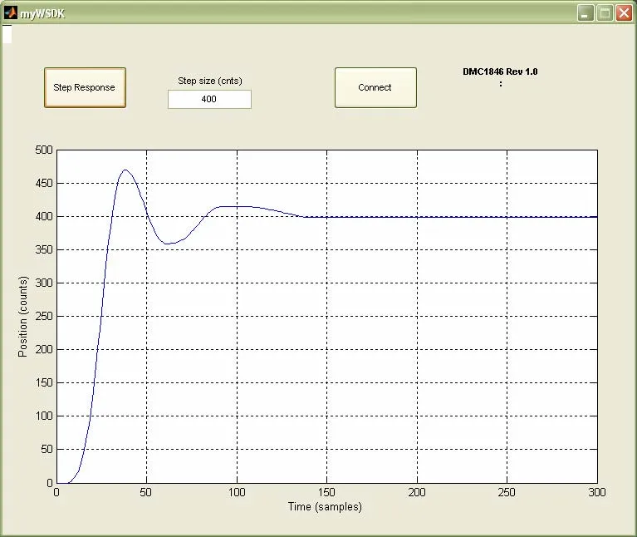The height and width of the screenshot is (537, 637).
Task: Click the x-axis tick label 250
Action: click(507, 492)
